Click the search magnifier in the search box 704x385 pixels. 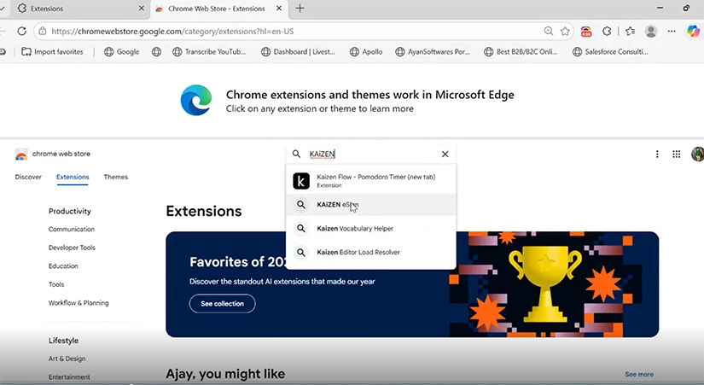click(x=296, y=155)
